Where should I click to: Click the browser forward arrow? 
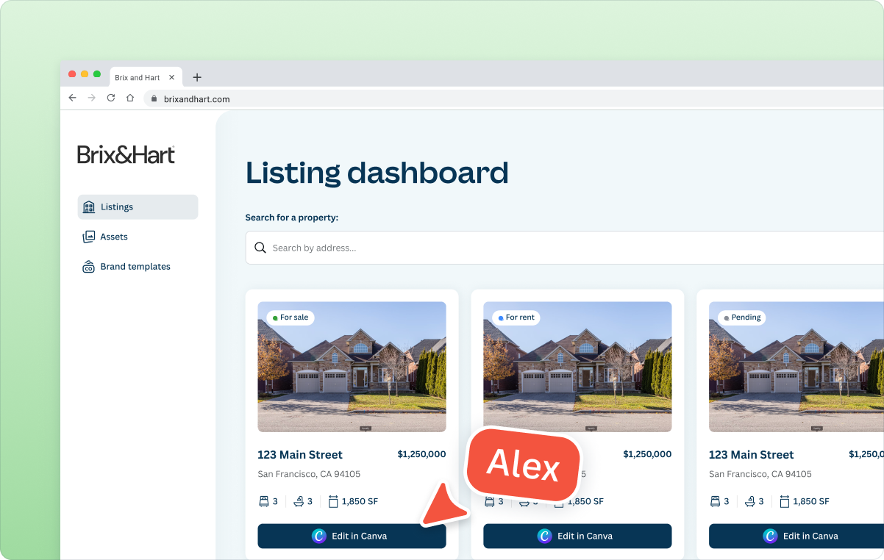click(x=91, y=98)
